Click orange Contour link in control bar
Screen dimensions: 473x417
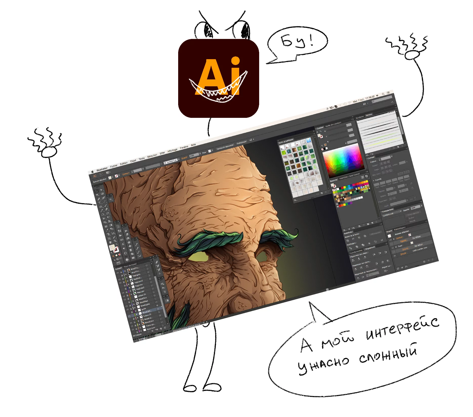coord(126,174)
